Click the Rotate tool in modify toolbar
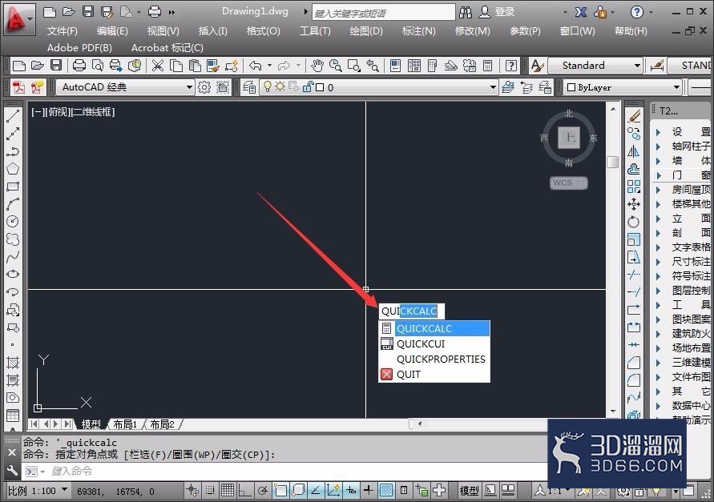The image size is (714, 502). (634, 222)
